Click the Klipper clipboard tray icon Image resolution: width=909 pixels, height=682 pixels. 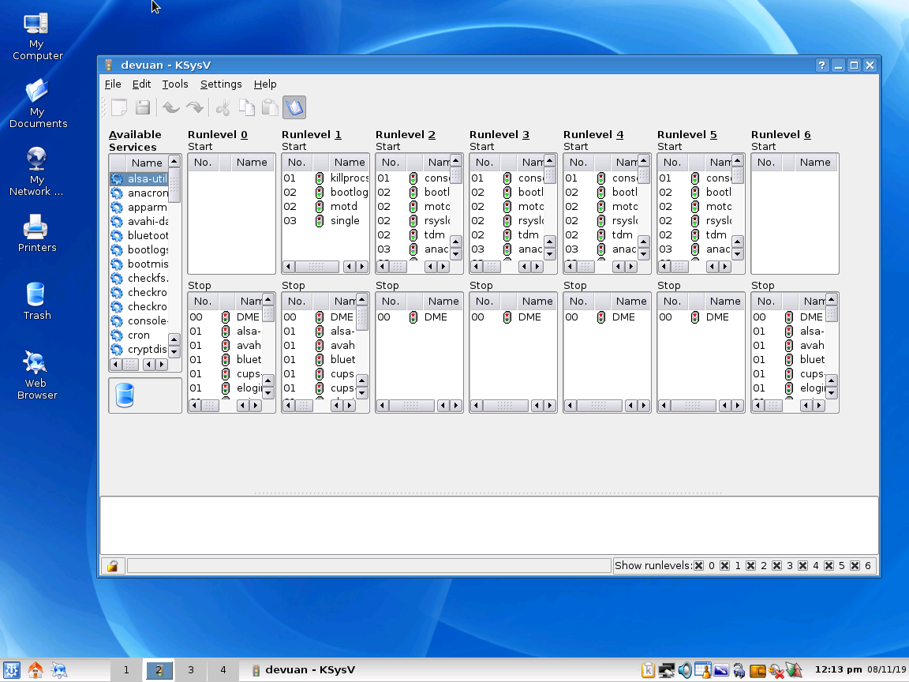point(648,670)
